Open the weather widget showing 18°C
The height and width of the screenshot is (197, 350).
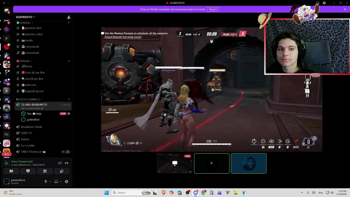(x=13, y=193)
